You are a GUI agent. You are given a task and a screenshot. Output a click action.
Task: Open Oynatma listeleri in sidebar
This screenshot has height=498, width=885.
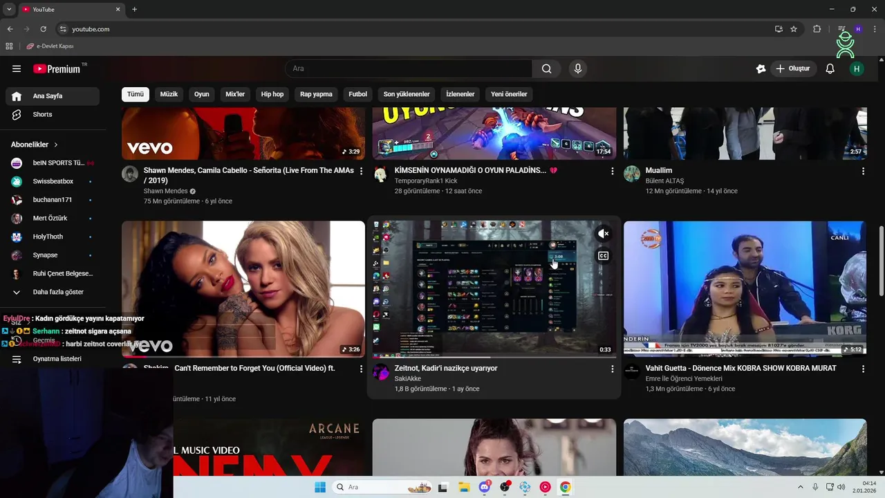(x=53, y=359)
